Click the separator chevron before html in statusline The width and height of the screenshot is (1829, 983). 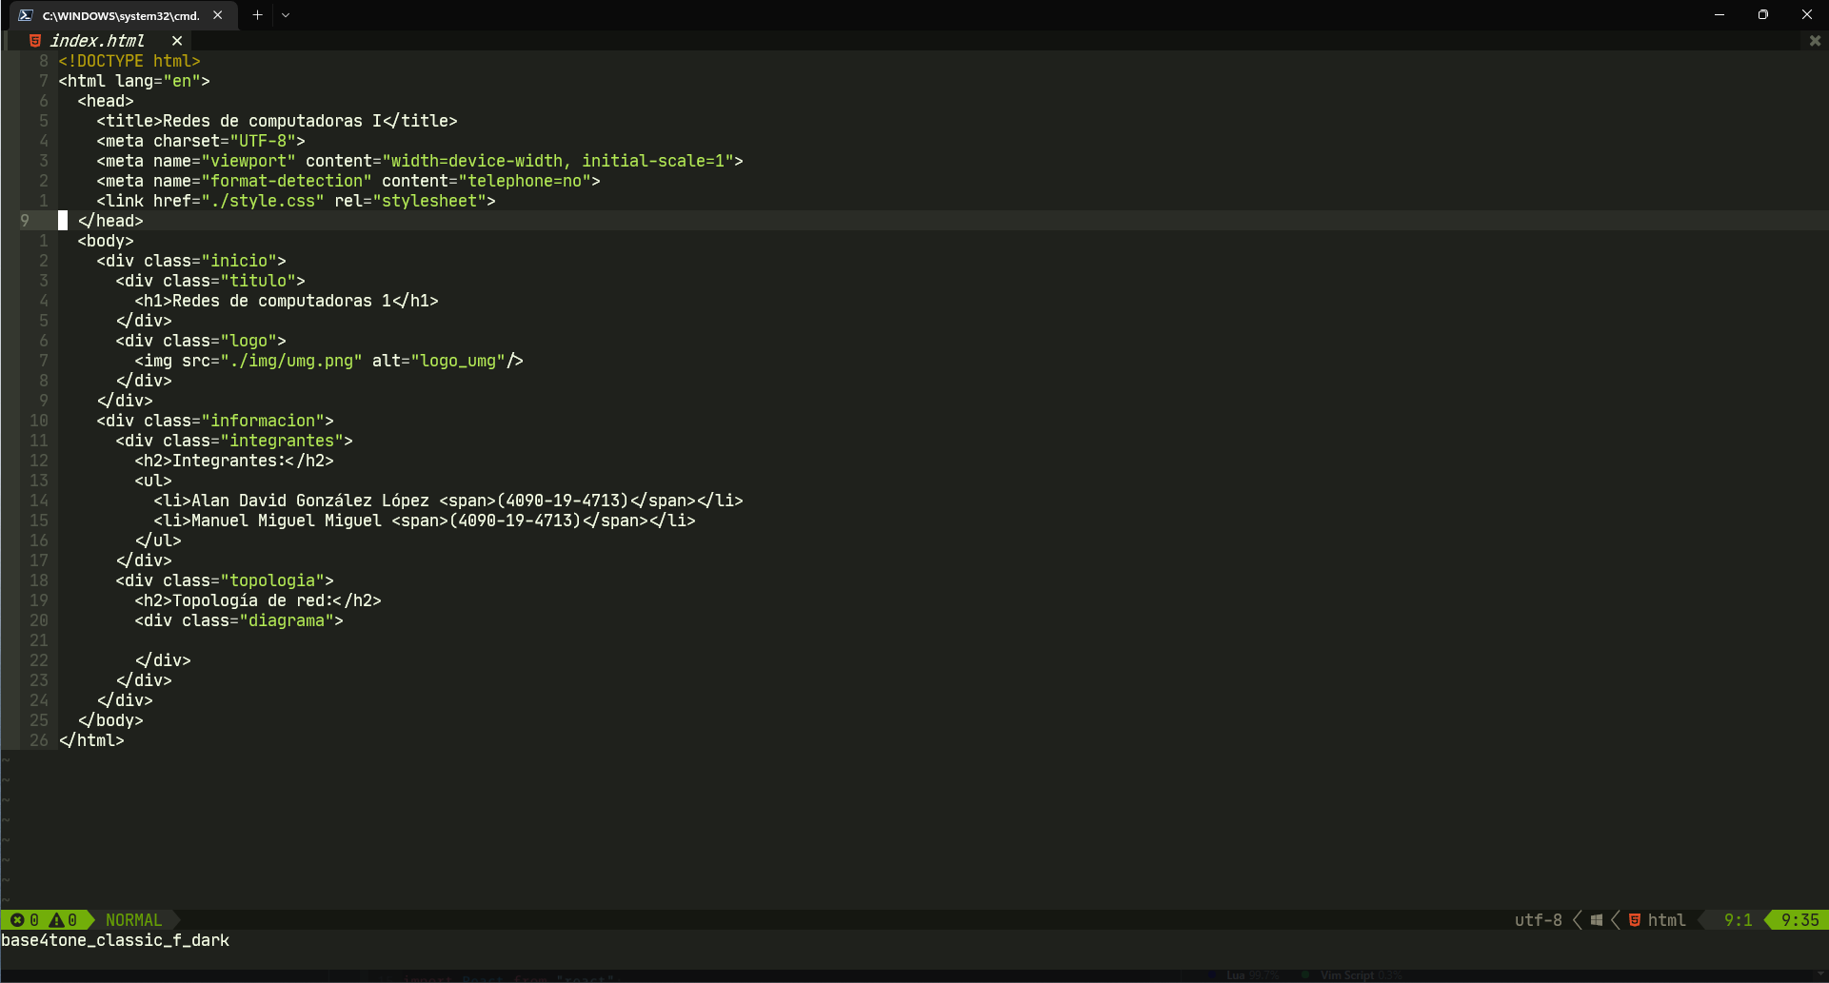1614,920
